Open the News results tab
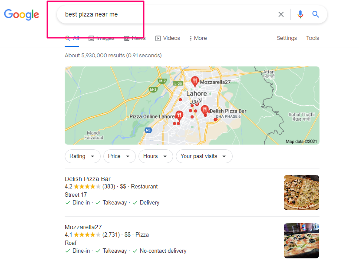Viewport: 359px width, 264px height. 135,38
